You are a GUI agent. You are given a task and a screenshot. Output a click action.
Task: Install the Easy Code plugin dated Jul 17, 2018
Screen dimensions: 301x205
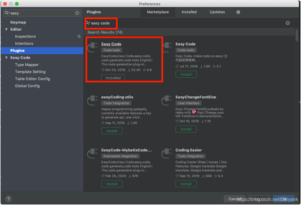(186, 74)
